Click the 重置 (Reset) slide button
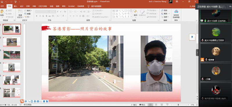232x107 pixels. [x=28, y=14]
